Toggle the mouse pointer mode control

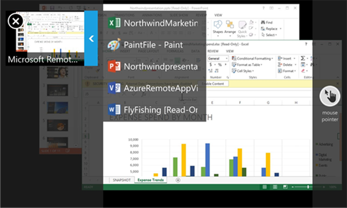[x=330, y=96]
